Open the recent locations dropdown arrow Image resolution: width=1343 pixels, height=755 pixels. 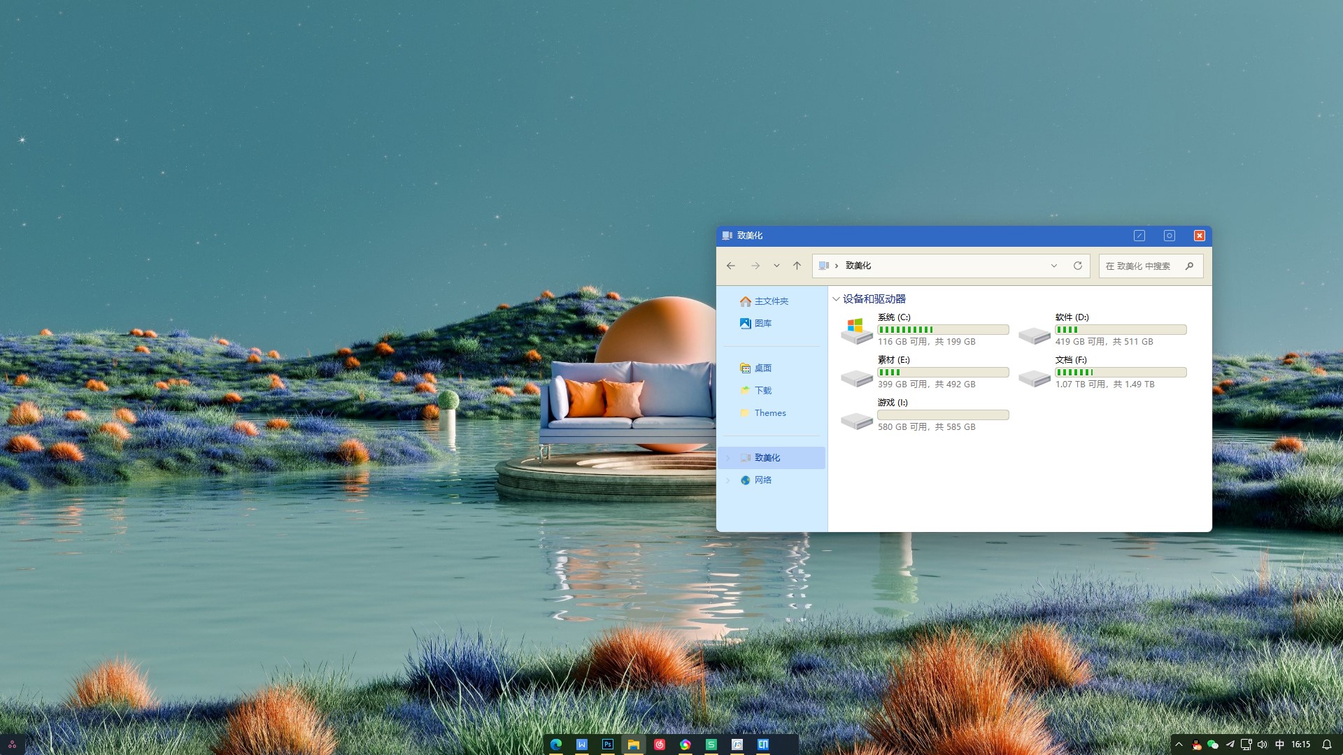point(776,266)
